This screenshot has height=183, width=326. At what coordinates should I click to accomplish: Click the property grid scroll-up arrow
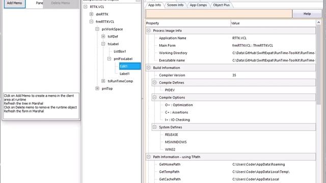click(x=319, y=22)
